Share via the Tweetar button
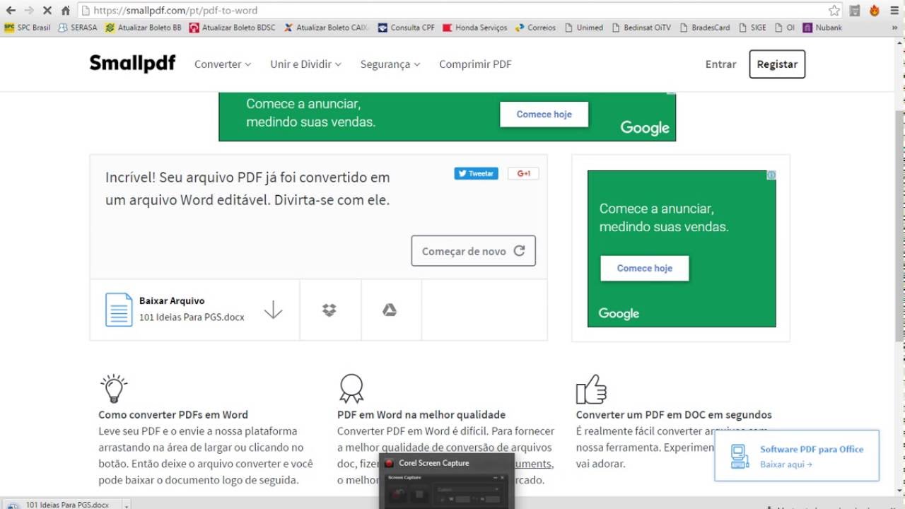The height and width of the screenshot is (509, 905). tap(476, 173)
